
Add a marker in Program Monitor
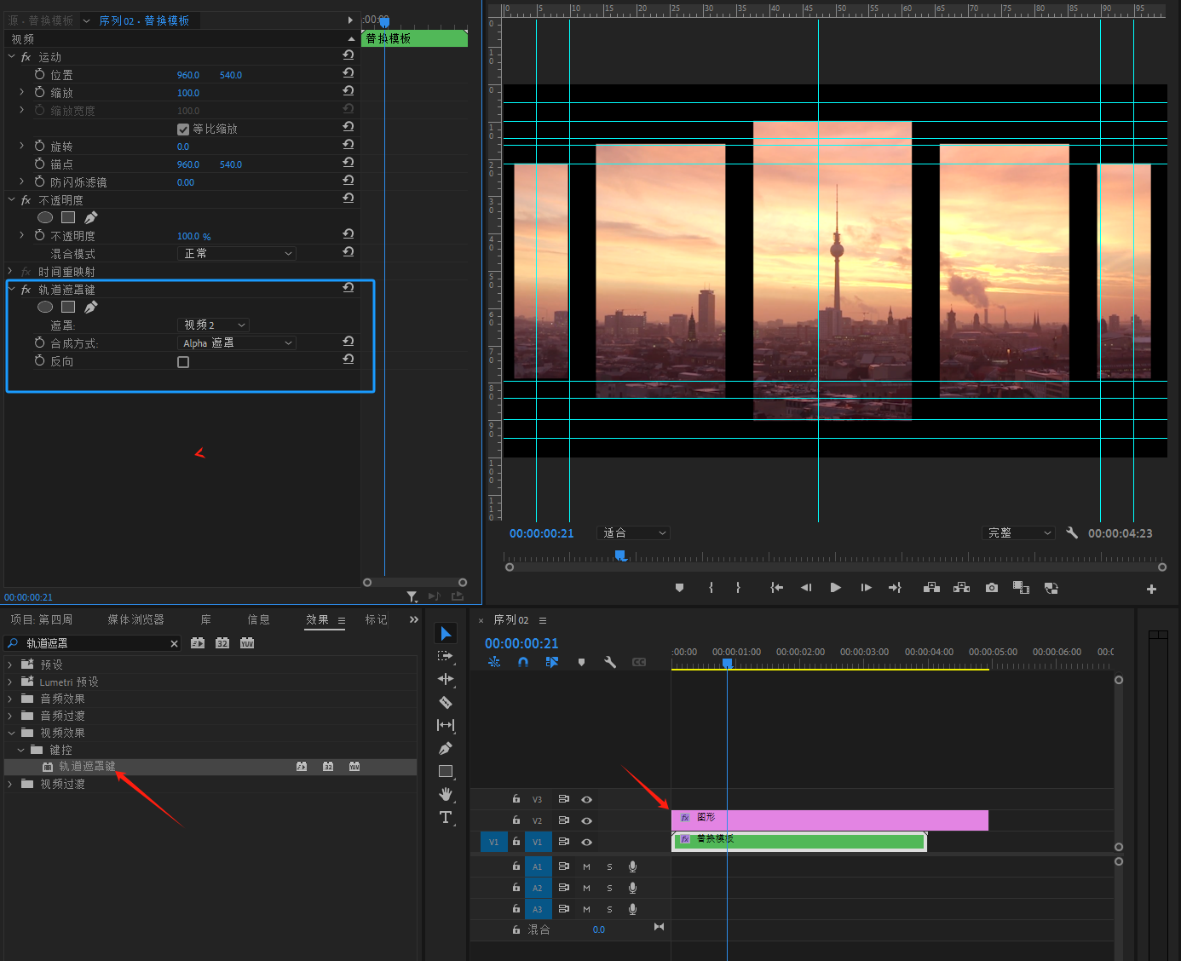coord(679,588)
